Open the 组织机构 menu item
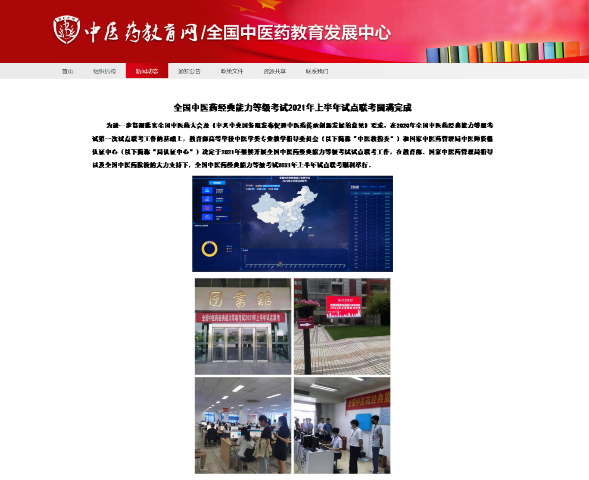Viewport: 589px width, 480px height. point(104,71)
